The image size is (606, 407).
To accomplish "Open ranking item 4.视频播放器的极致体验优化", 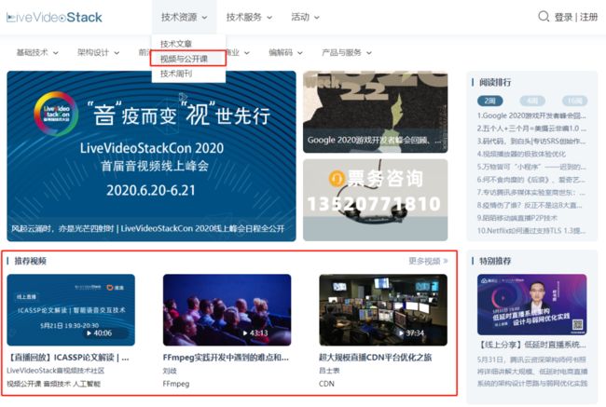I will [x=521, y=154].
